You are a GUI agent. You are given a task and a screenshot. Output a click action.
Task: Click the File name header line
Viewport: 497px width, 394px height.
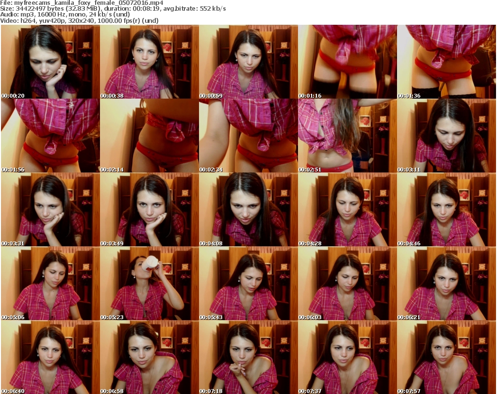[82, 3]
